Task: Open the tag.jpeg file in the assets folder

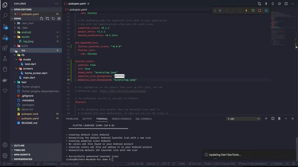Action: click(36, 41)
